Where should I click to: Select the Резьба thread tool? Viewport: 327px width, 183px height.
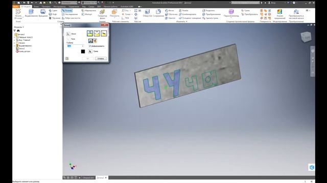[x=183, y=10]
